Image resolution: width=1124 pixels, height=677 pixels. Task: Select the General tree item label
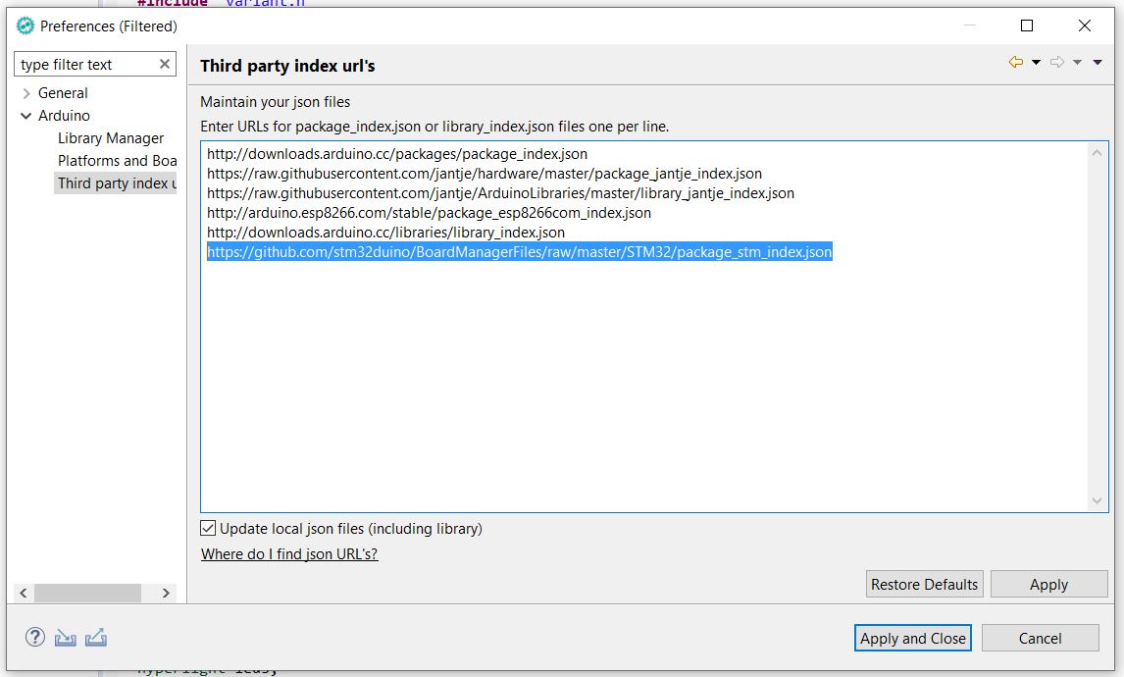coord(63,93)
